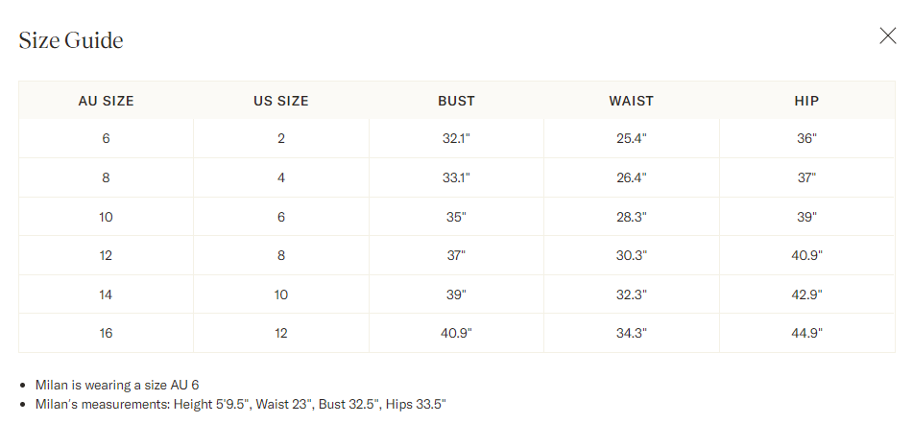Select the 44.9" hip measurement

point(806,333)
